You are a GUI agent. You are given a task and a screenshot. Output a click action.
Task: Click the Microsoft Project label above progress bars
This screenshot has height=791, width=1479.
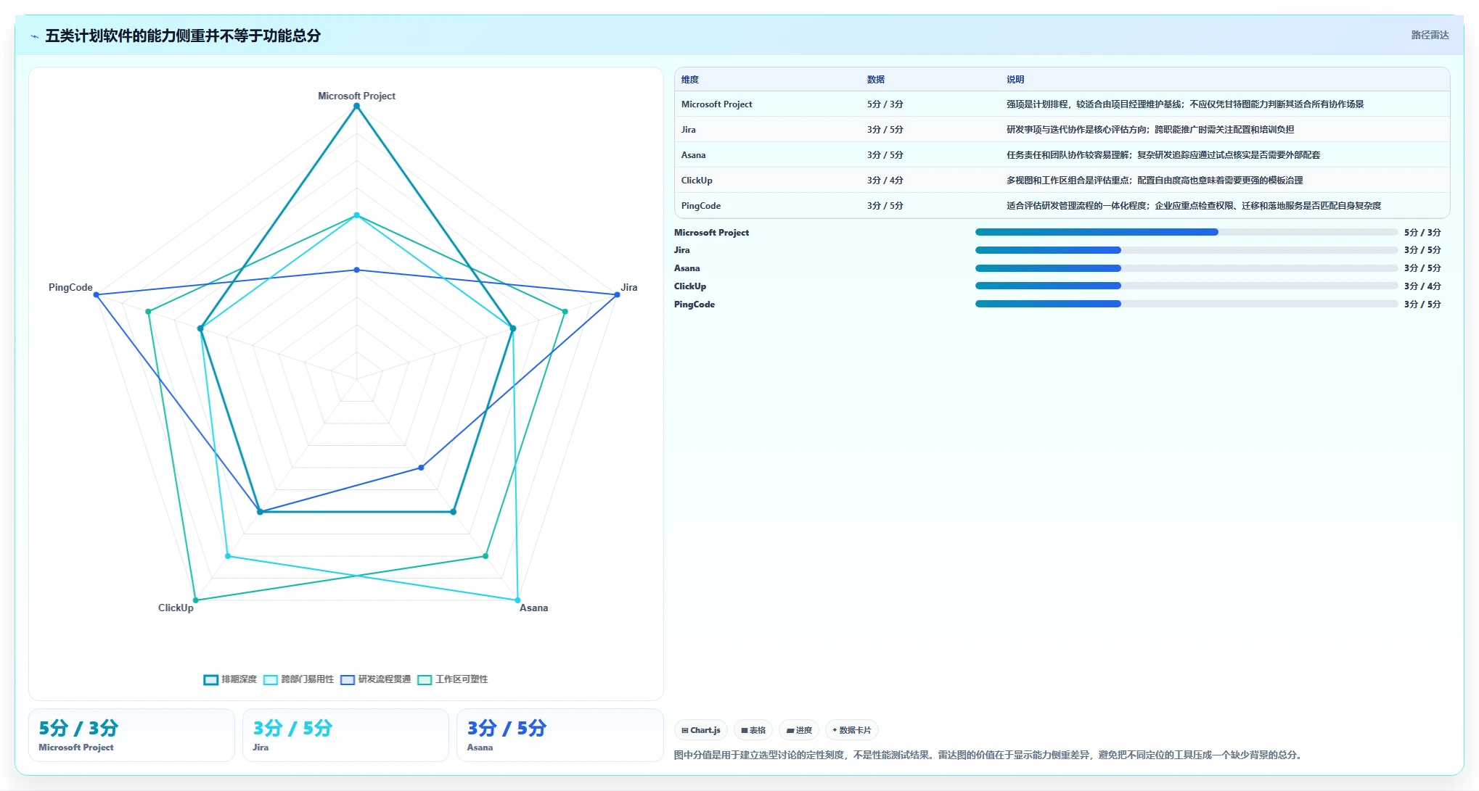(x=711, y=233)
